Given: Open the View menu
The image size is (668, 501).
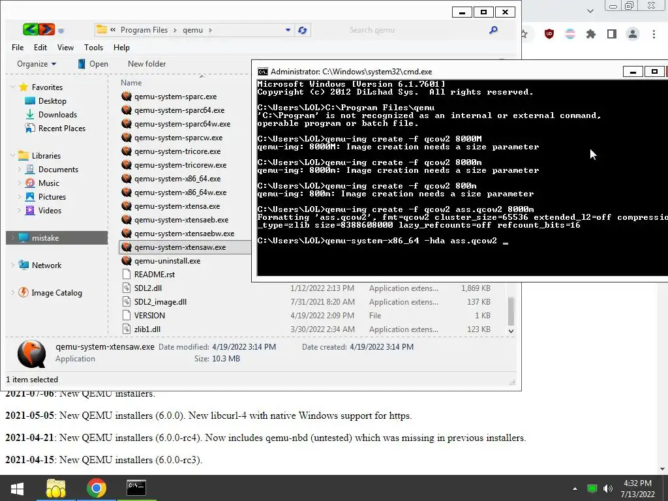Looking at the screenshot, I should [65, 47].
